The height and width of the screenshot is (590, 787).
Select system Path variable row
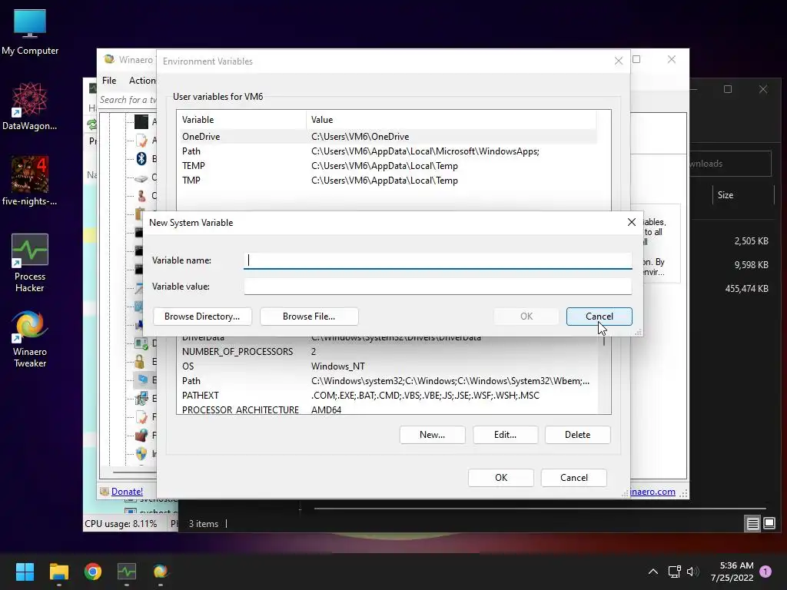tap(388, 381)
